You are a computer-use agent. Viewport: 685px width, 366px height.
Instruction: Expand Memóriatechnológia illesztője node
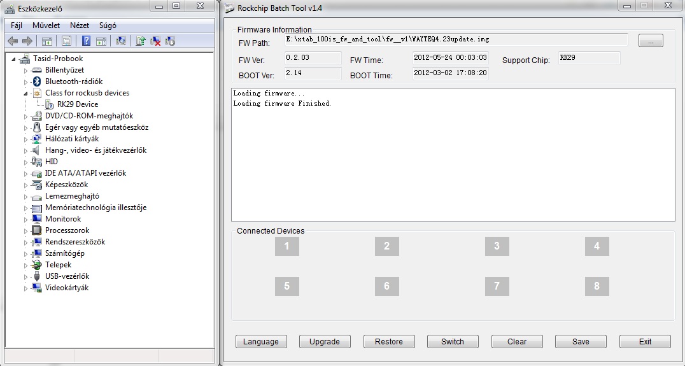pos(25,208)
